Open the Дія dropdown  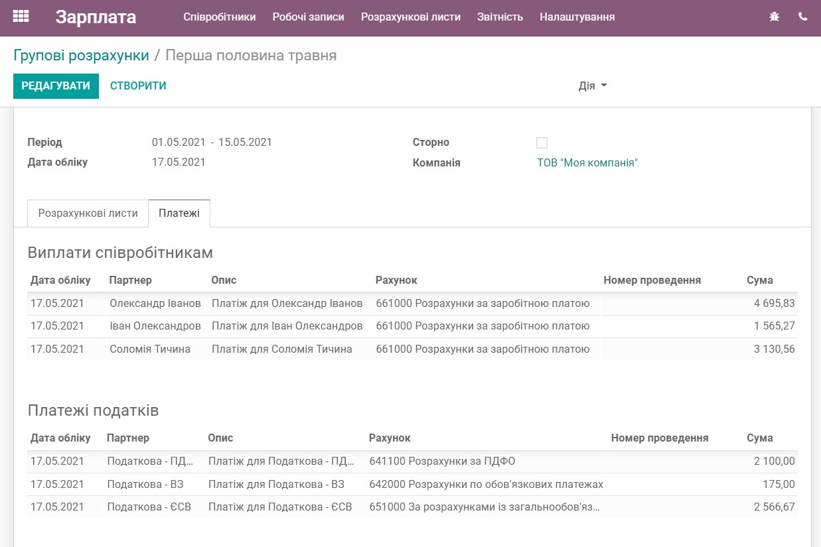591,85
